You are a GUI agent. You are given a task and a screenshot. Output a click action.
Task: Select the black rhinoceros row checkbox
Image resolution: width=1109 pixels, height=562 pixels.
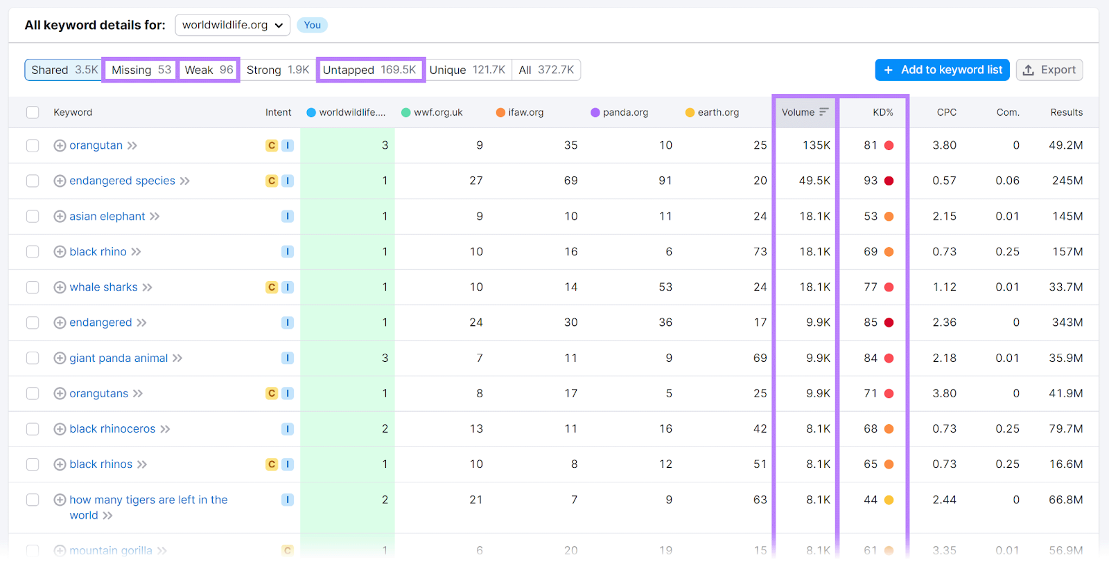(x=33, y=429)
